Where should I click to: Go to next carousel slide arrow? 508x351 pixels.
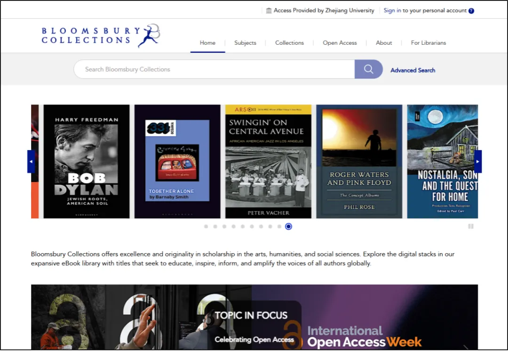477,161
